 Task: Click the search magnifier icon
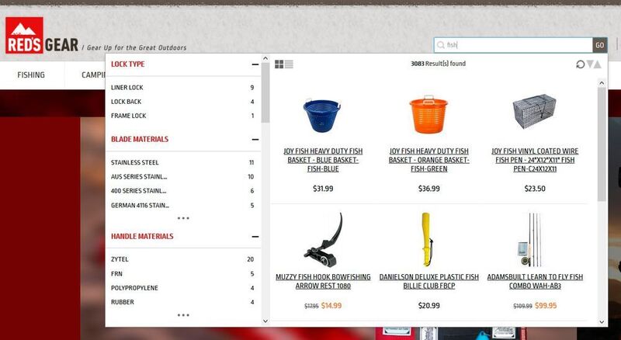(x=440, y=45)
